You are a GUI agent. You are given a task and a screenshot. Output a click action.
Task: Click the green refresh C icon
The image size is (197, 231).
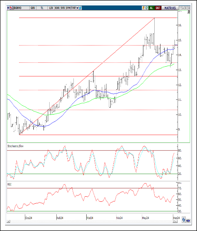tap(146, 8)
